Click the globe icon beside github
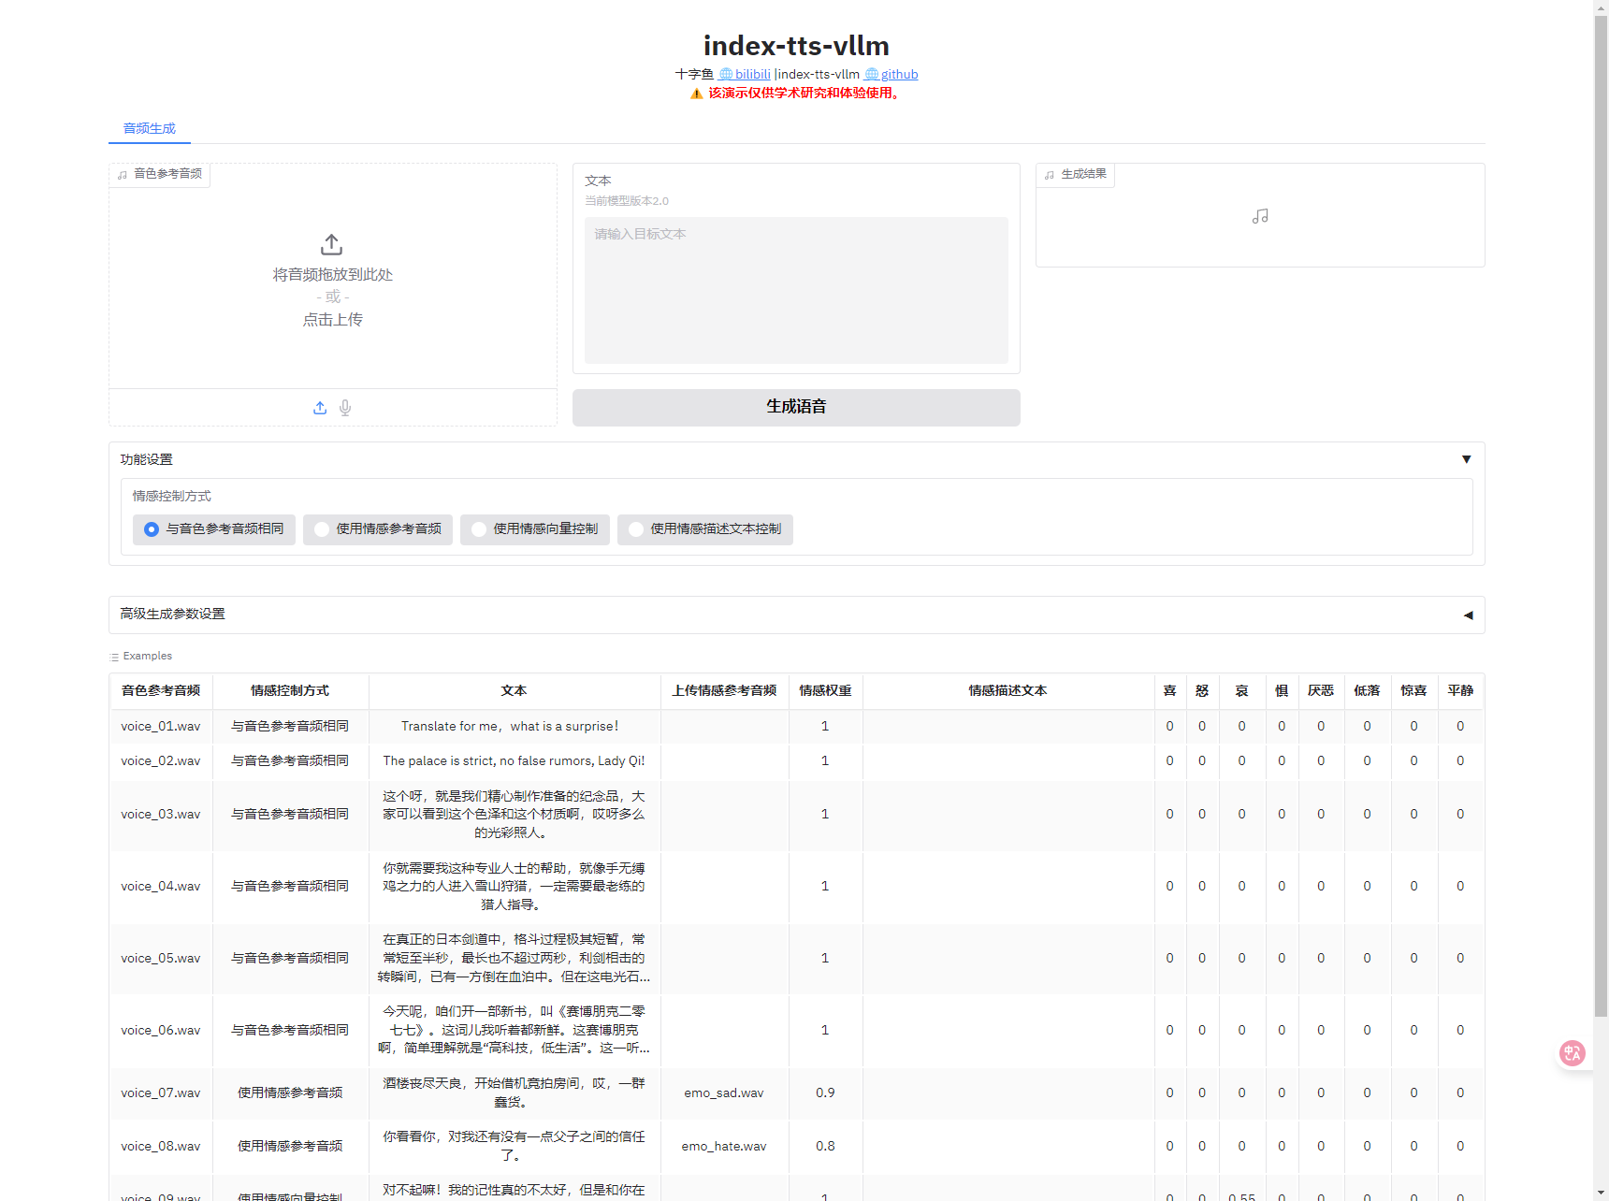 pyautogui.click(x=871, y=75)
